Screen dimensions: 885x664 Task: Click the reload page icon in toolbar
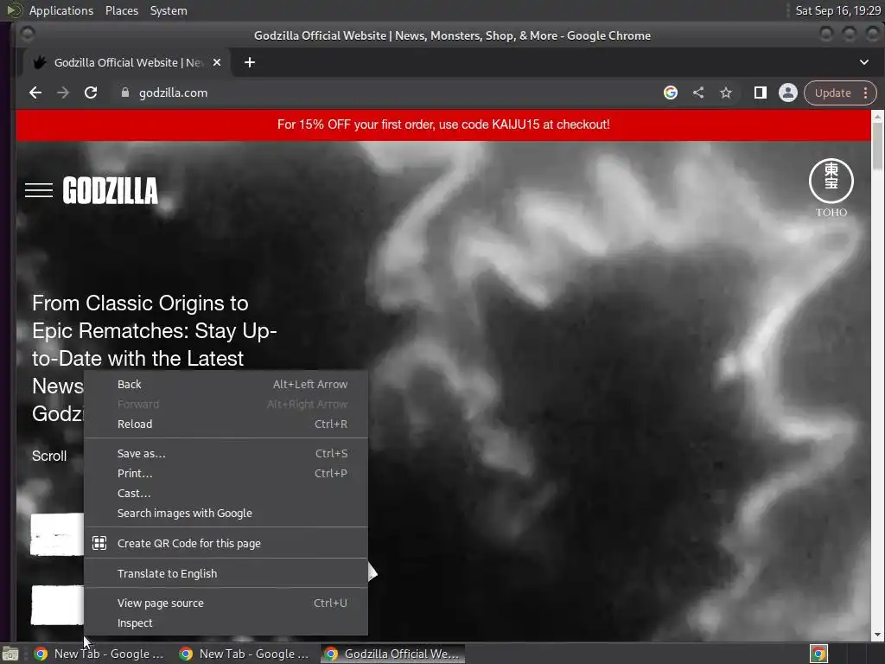click(x=90, y=93)
